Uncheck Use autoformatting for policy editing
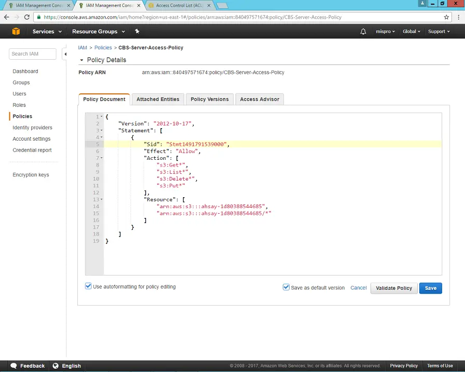The image size is (465, 372). tap(88, 285)
